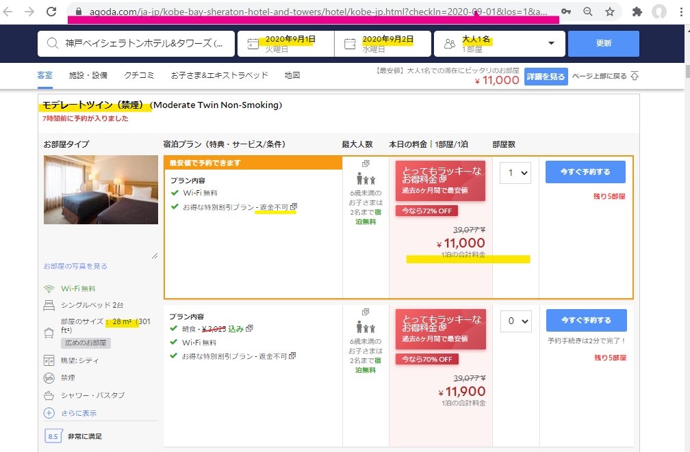Click the single bed icon
The image size is (690, 452).
pyautogui.click(x=49, y=305)
